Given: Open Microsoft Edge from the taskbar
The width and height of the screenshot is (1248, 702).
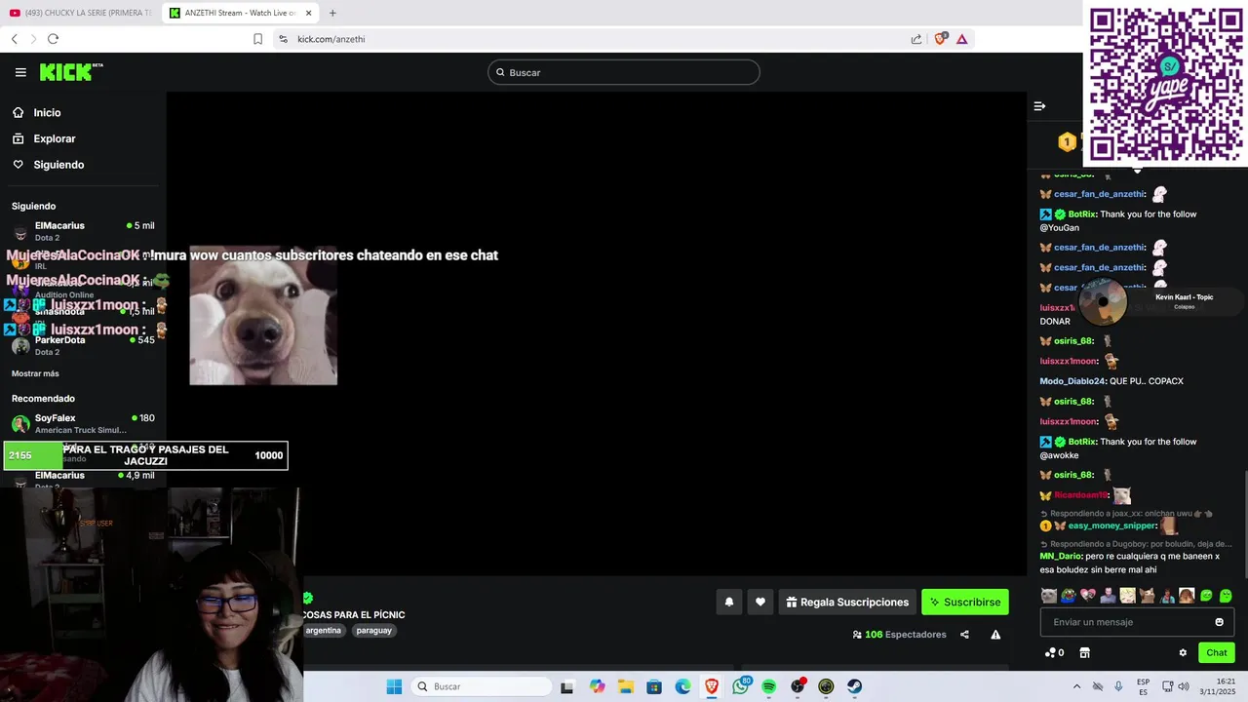Looking at the screenshot, I should (683, 686).
